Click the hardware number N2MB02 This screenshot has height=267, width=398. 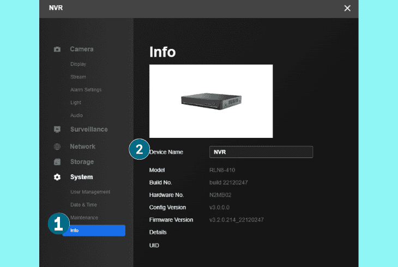pyautogui.click(x=220, y=195)
